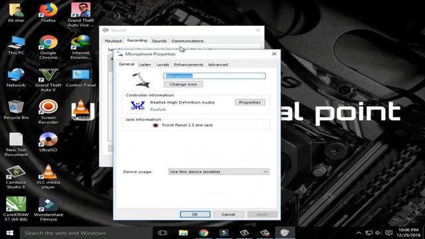Close the Microphone Properties dialog
The height and width of the screenshot is (239, 425).
point(274,54)
